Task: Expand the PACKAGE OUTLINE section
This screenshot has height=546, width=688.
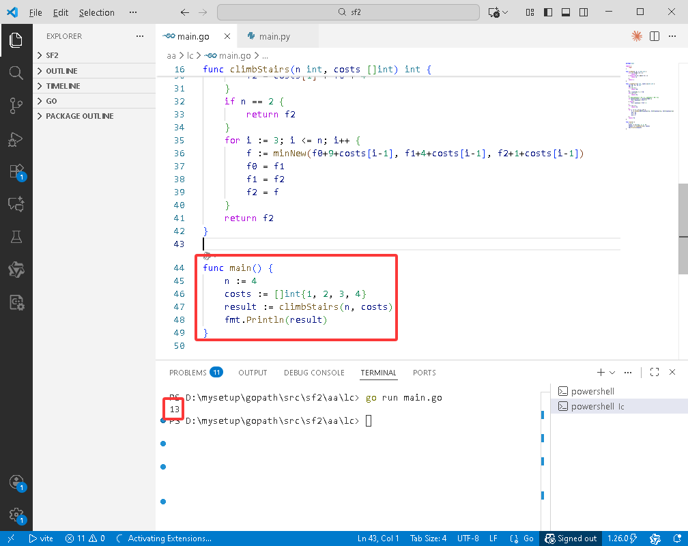Action: pyautogui.click(x=94, y=116)
